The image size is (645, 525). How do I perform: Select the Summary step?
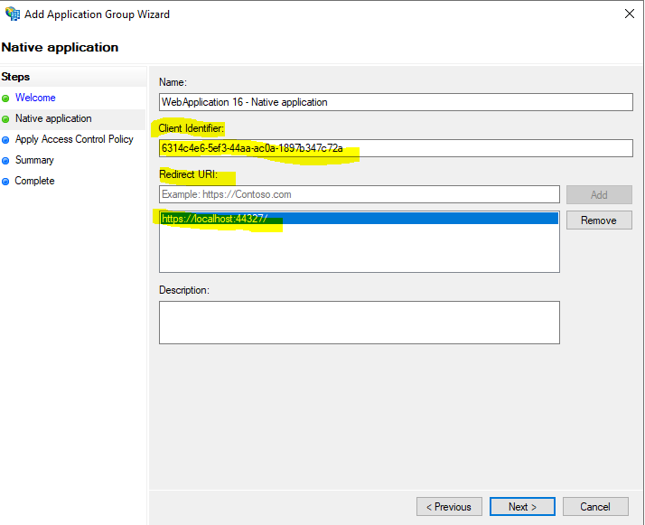click(x=34, y=160)
